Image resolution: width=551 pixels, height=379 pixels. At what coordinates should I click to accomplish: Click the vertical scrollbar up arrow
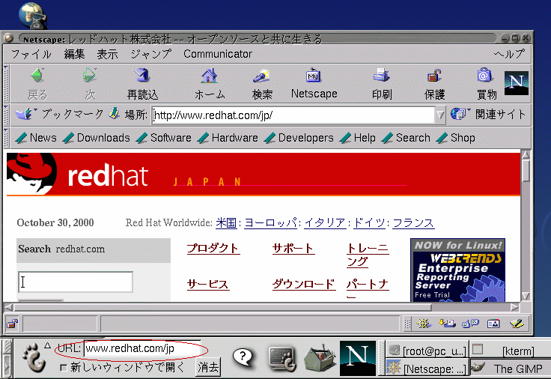(526, 155)
